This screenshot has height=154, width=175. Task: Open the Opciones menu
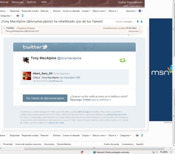pyautogui.click(x=131, y=11)
